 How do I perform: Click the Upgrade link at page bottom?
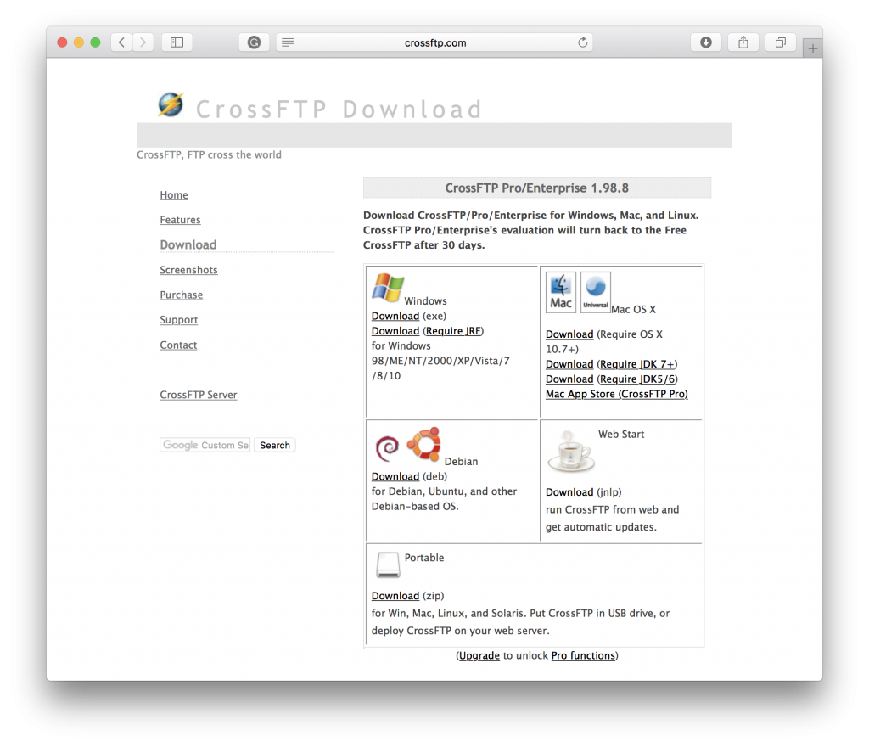[x=479, y=654]
